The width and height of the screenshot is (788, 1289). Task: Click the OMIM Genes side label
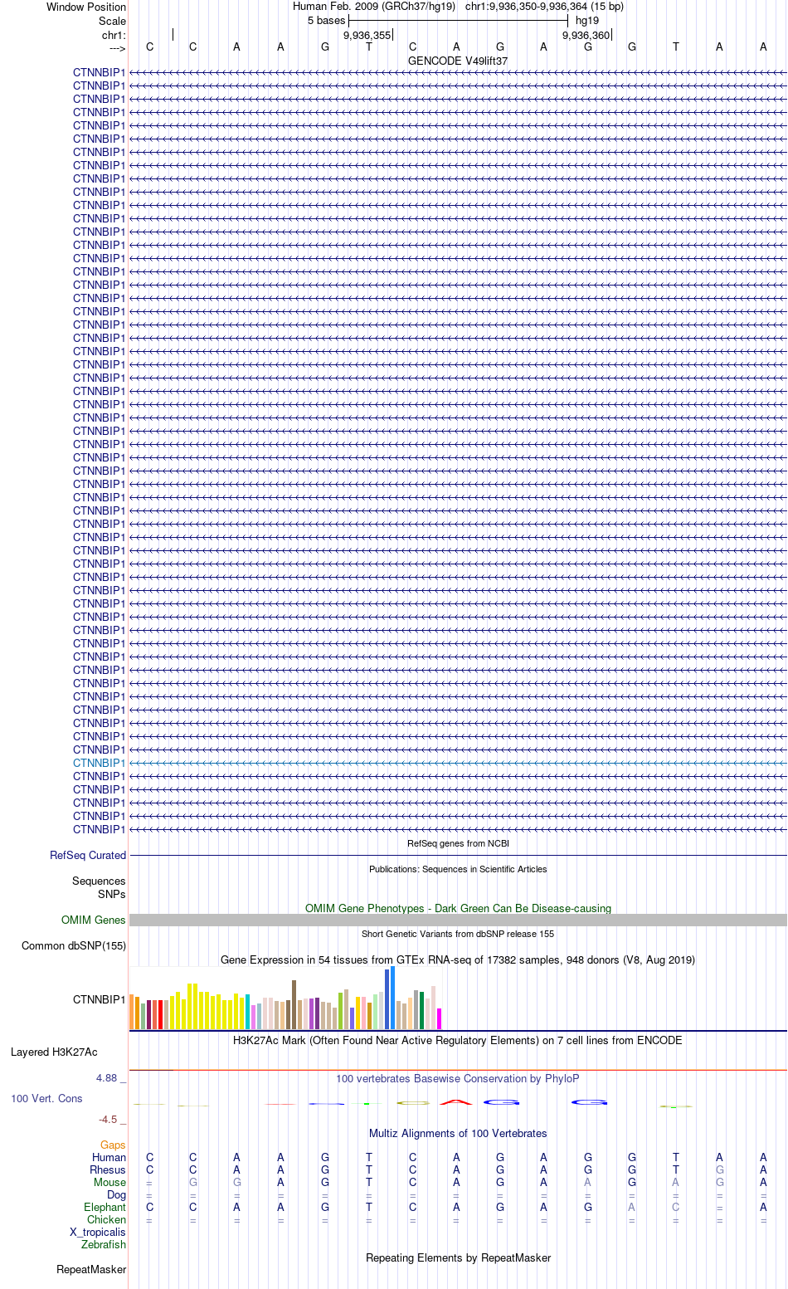tap(94, 920)
